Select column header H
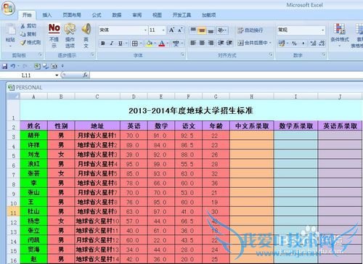363x264 pixels. (252, 96)
